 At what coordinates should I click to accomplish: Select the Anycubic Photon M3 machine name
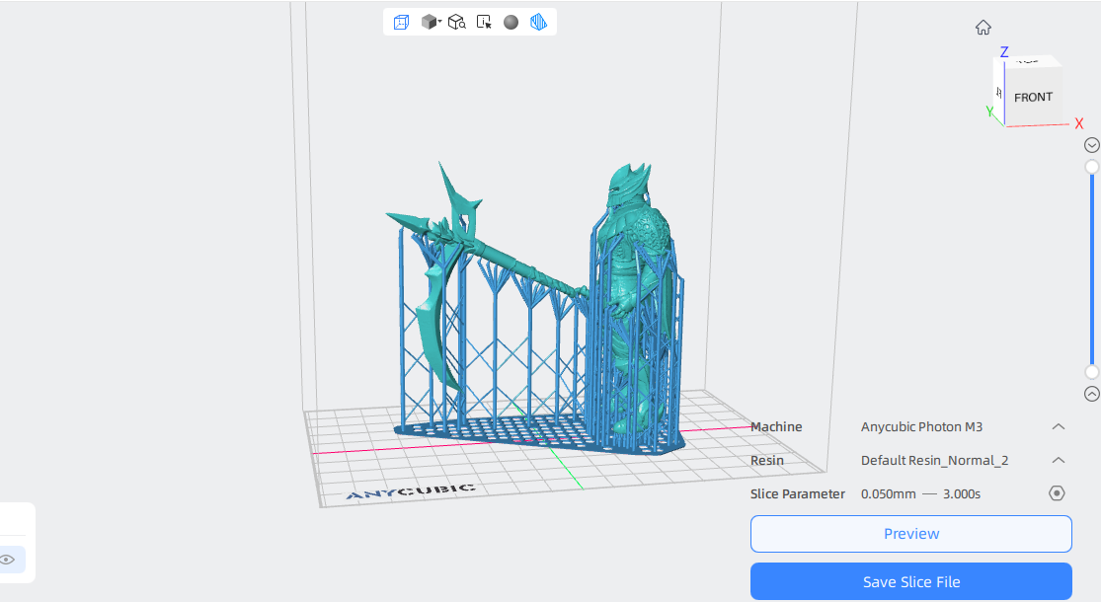click(x=921, y=426)
